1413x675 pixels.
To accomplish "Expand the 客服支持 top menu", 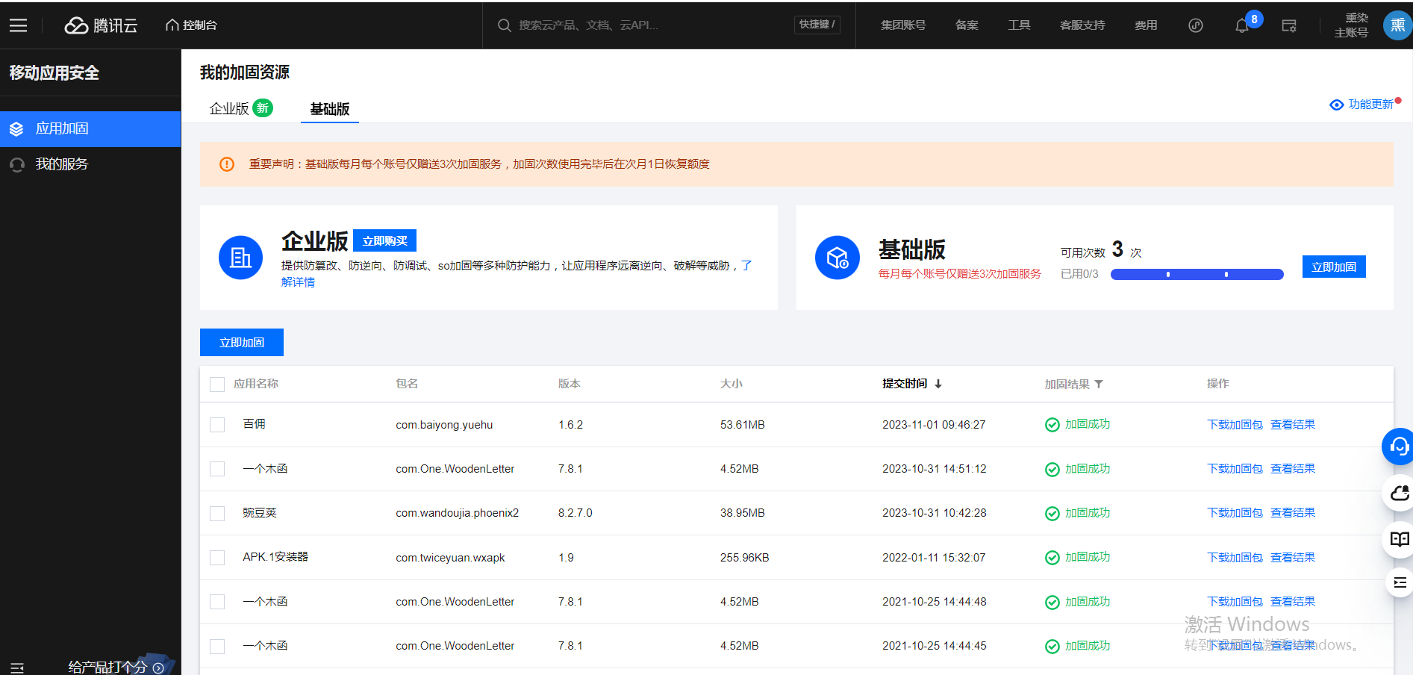I will click(x=1082, y=25).
